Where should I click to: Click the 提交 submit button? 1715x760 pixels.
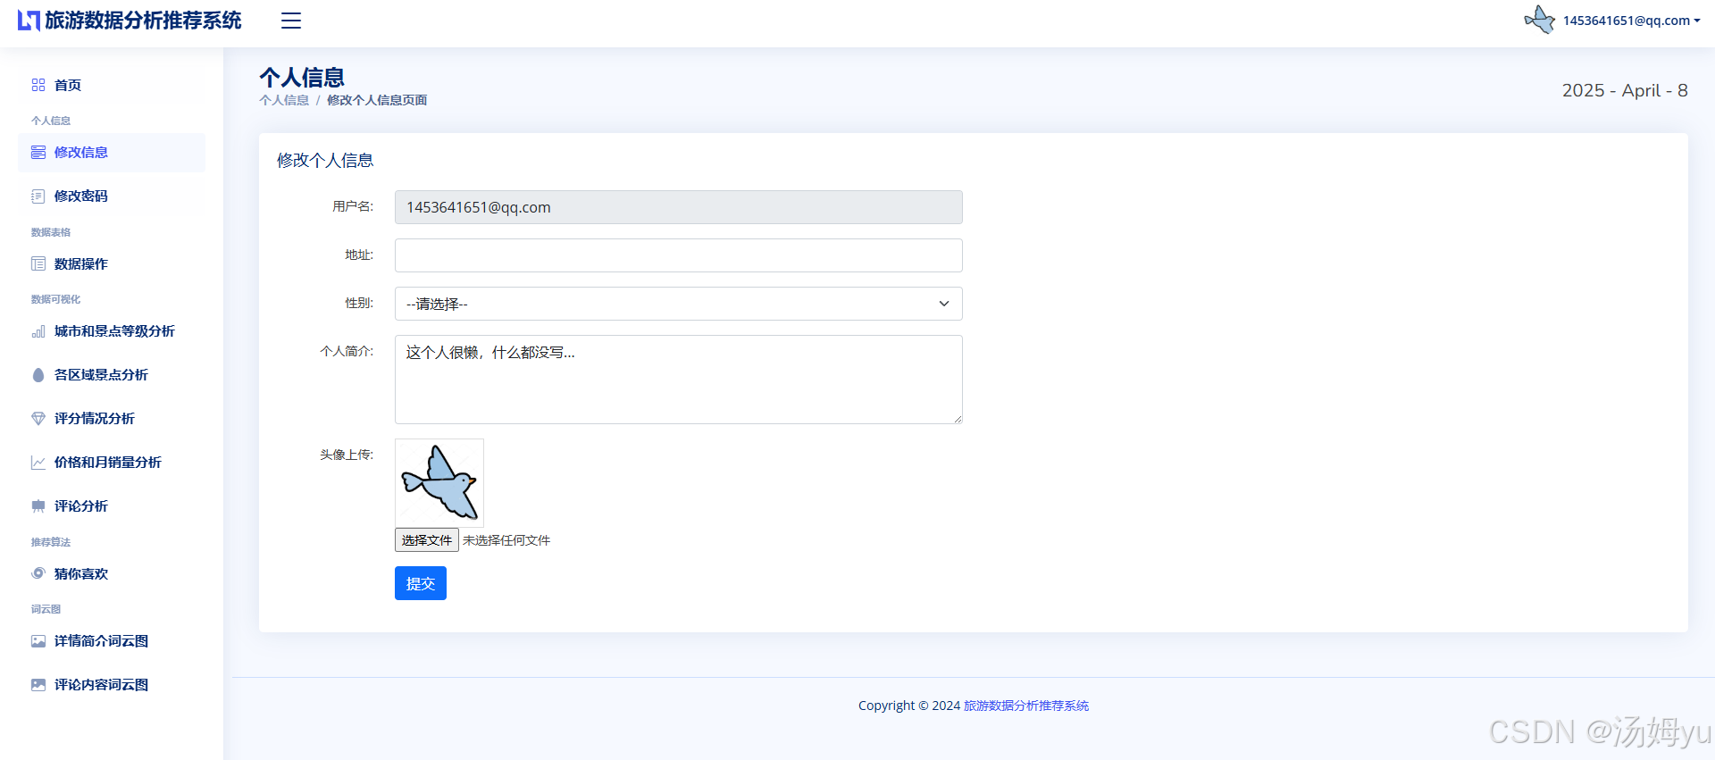(x=421, y=583)
